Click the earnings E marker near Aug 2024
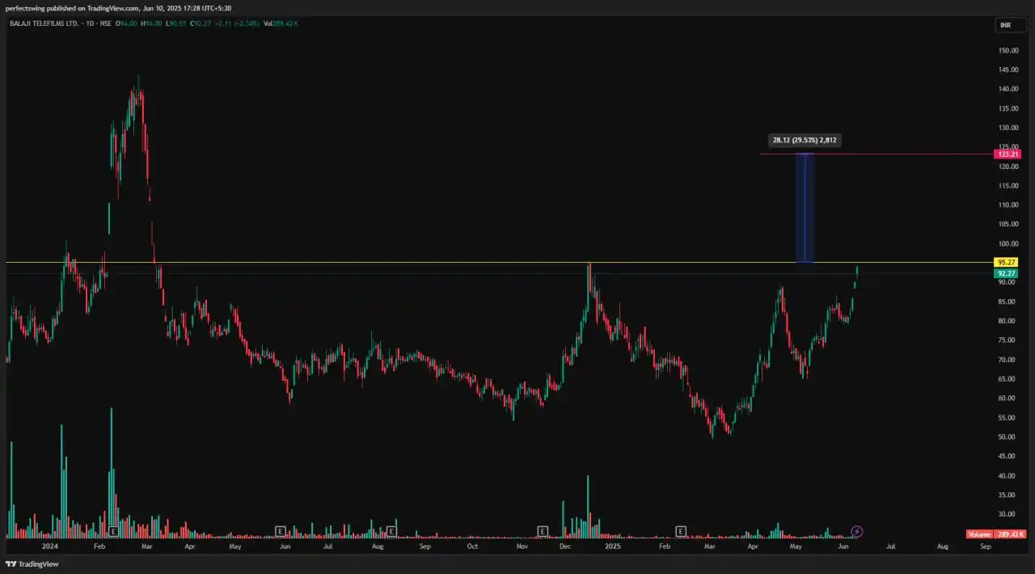 pyautogui.click(x=391, y=531)
